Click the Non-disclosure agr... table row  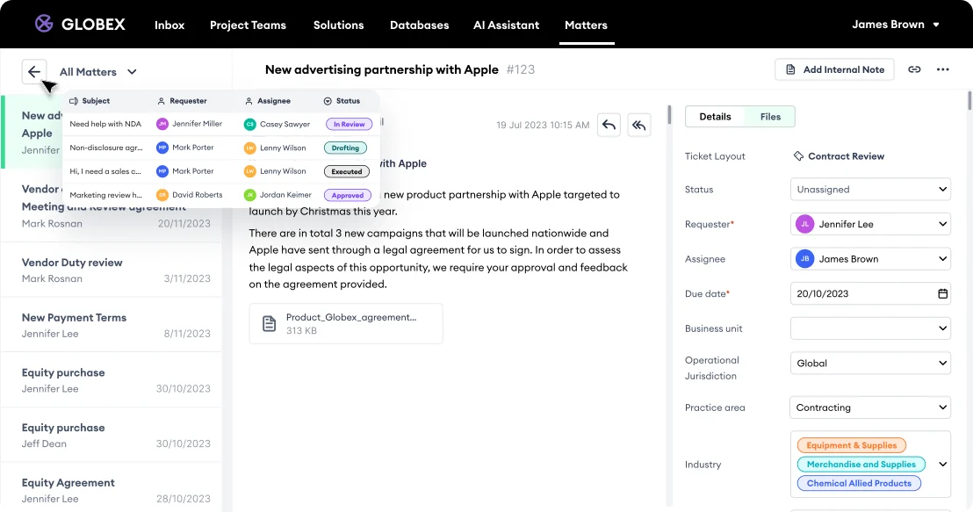[x=221, y=148]
